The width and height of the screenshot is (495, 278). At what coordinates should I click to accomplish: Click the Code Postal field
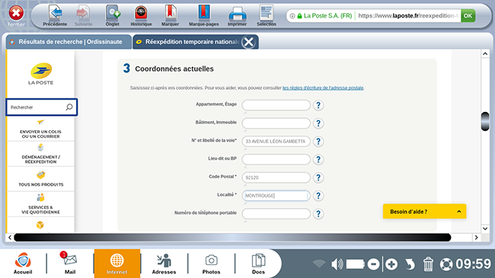[x=276, y=177]
